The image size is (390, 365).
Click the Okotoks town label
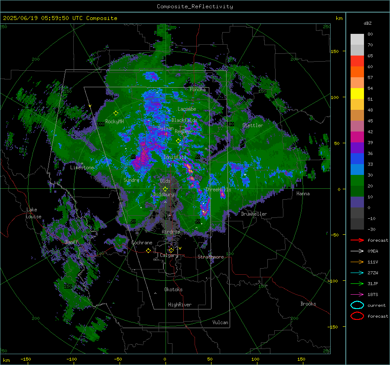coord(173,289)
